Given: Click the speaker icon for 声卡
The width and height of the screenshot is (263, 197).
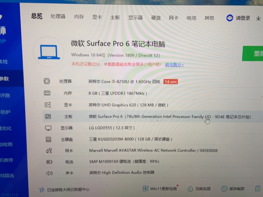Looking at the screenshot, I should pyautogui.click(x=49, y=173).
